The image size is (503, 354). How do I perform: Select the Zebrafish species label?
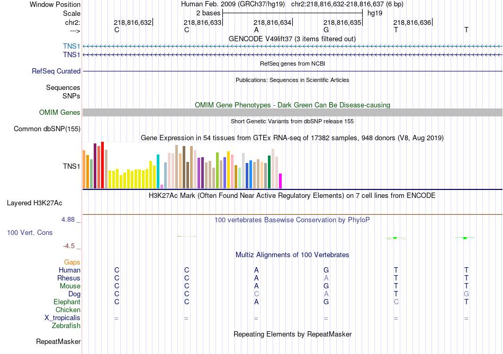tap(66, 325)
